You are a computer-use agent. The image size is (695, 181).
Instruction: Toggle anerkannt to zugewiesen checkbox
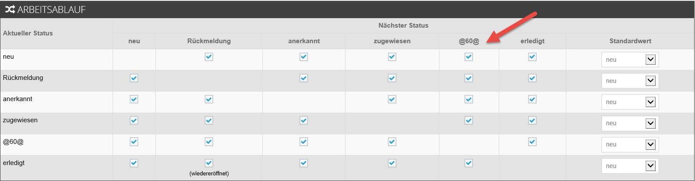coord(392,99)
